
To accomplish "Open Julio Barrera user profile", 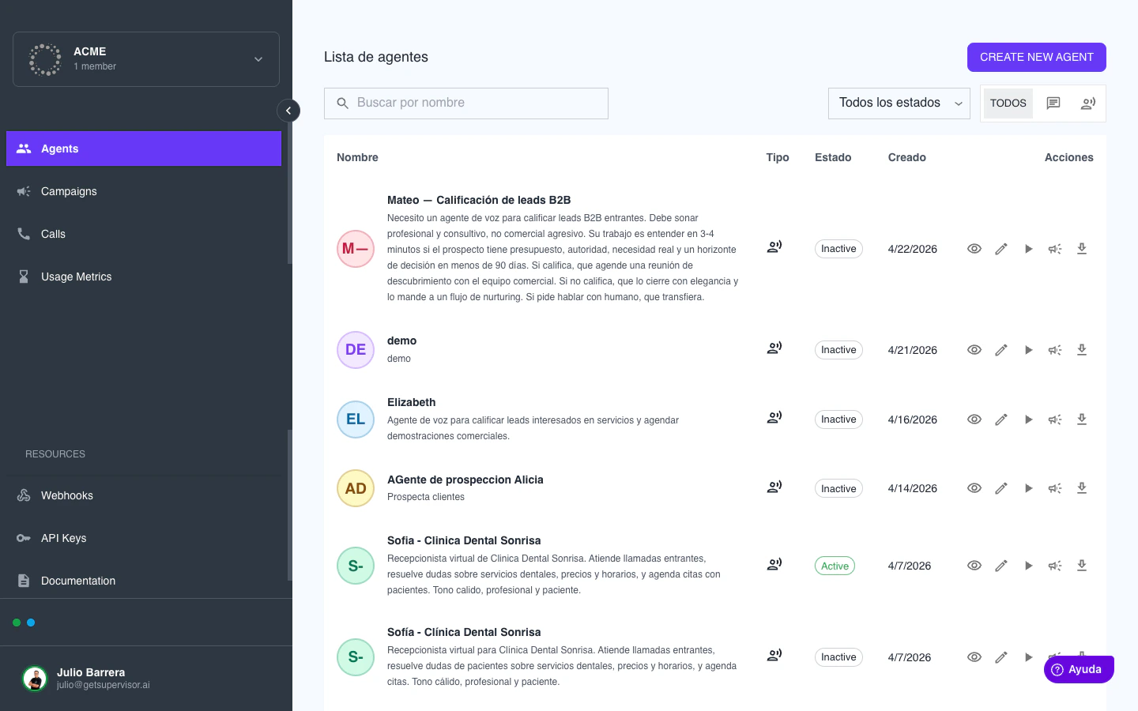I will tap(146, 679).
